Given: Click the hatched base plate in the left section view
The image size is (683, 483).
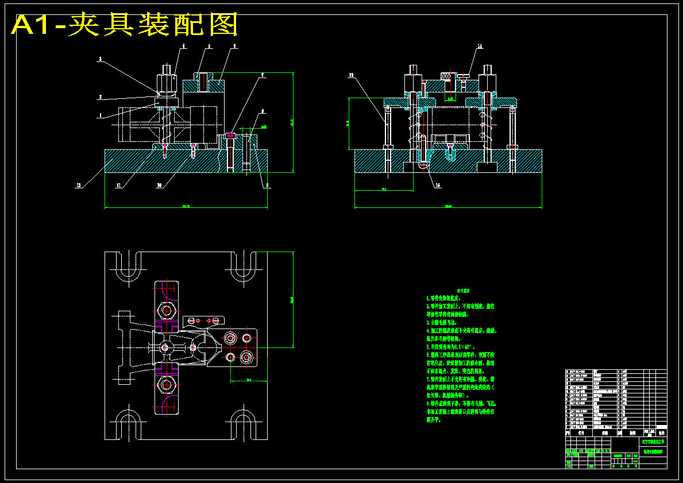Looking at the screenshot, I should pos(186,161).
